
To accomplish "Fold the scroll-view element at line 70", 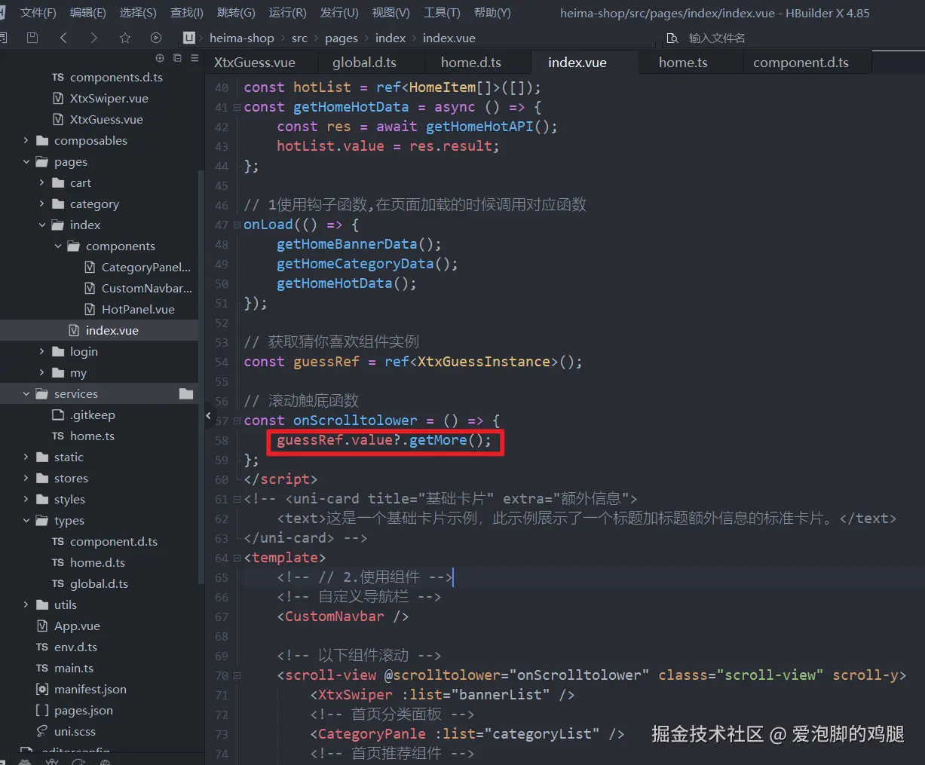I will 237,675.
